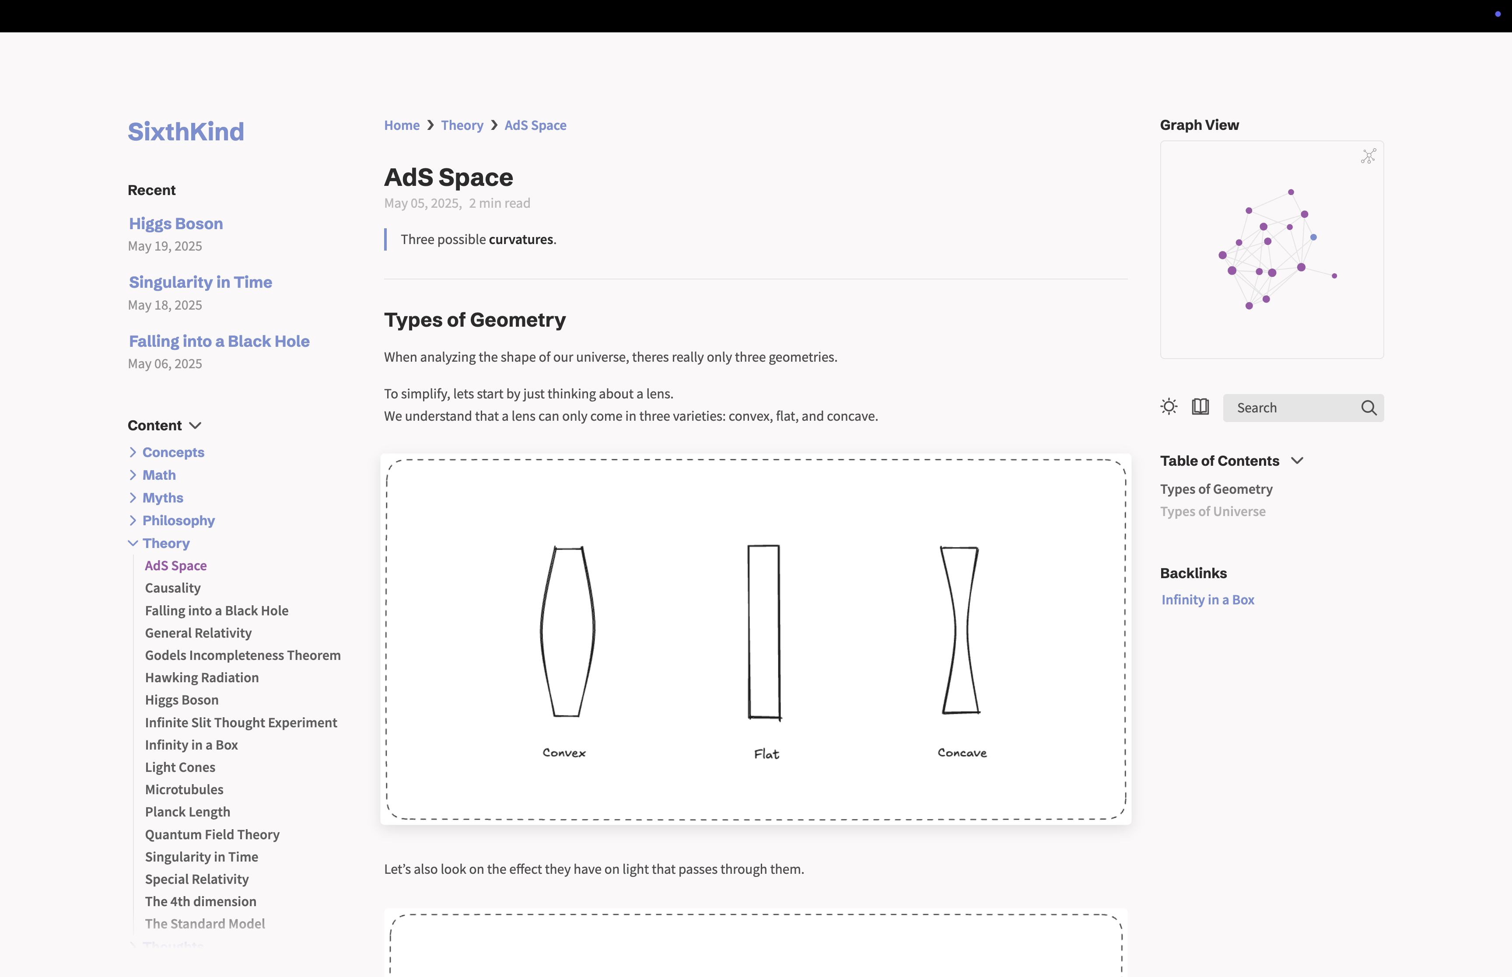Open Causality note in tree
The image size is (1512, 977).
pyautogui.click(x=172, y=588)
